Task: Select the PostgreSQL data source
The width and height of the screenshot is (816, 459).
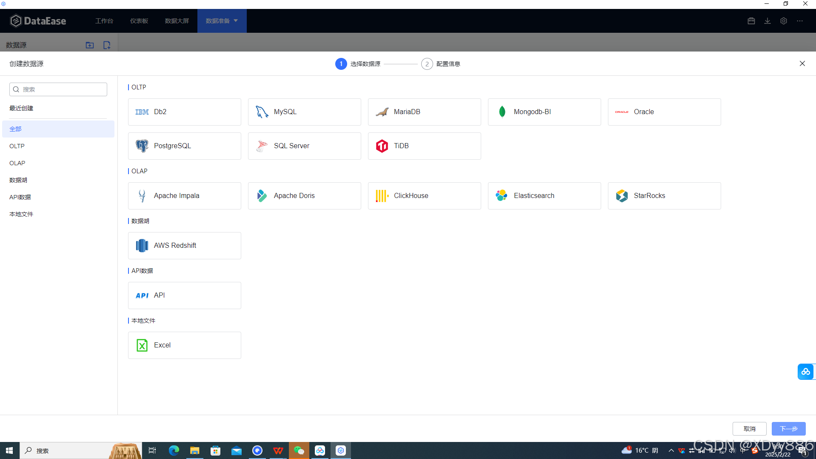Action: [184, 146]
